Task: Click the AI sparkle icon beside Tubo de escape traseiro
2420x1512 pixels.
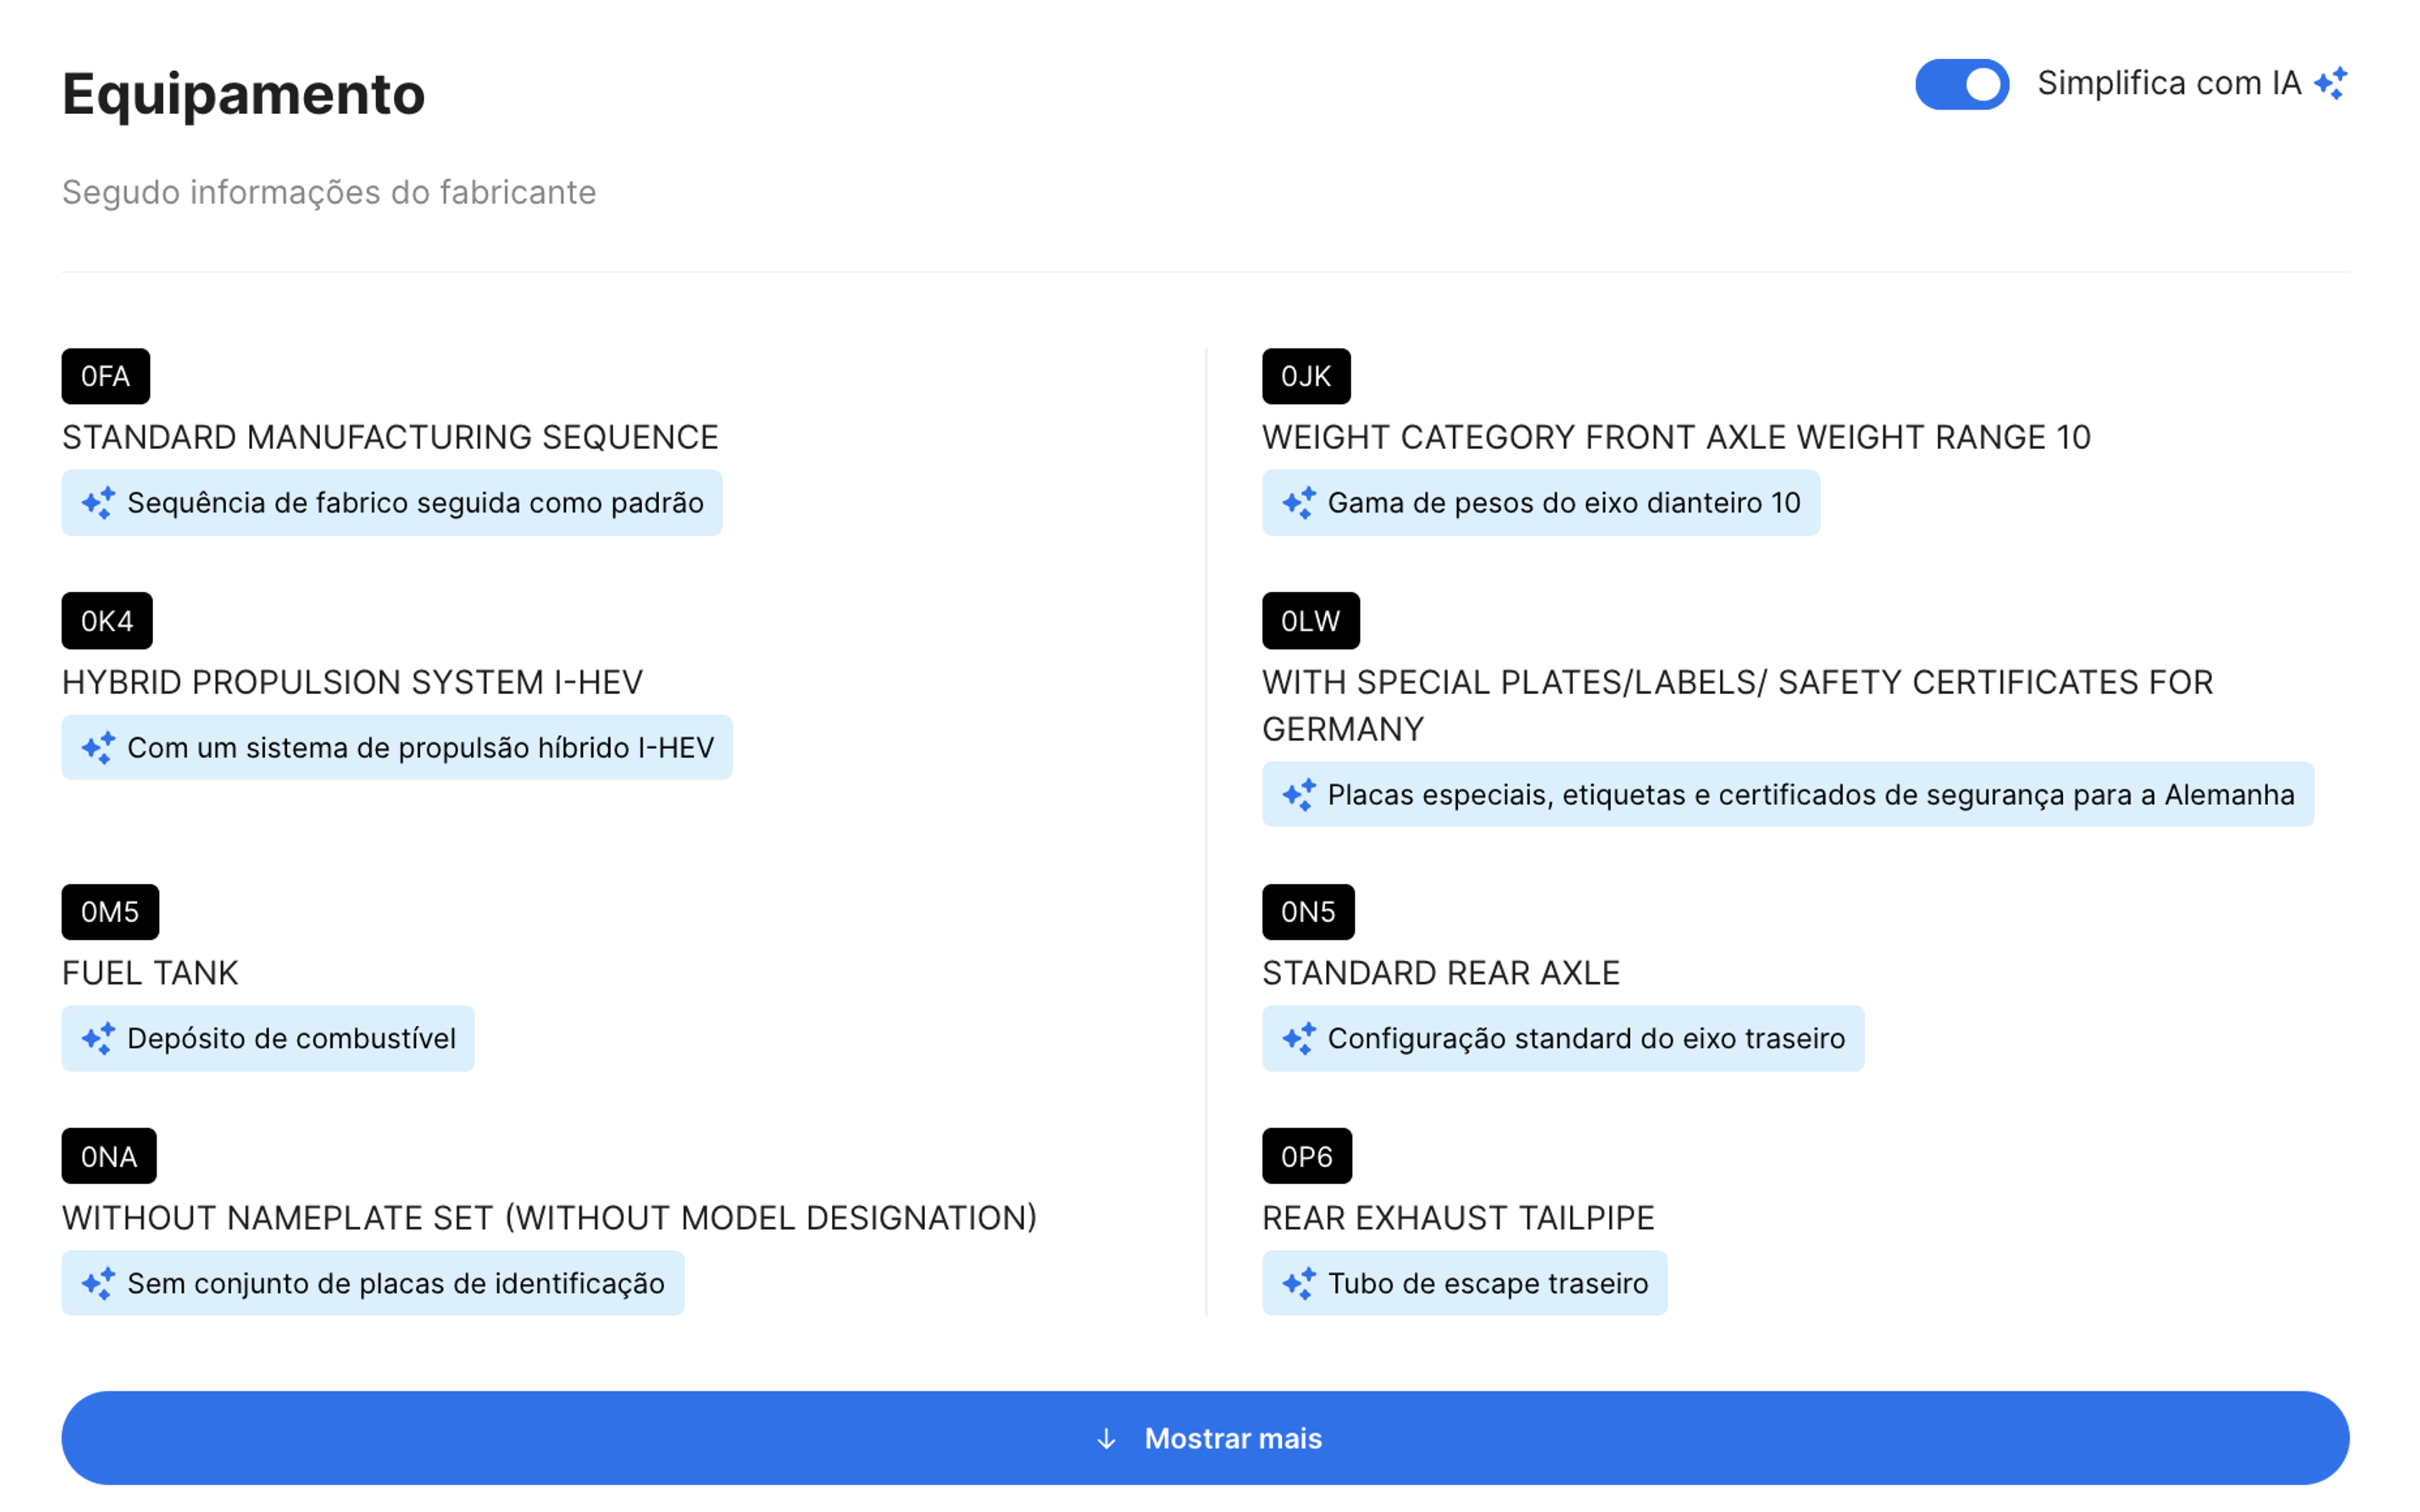Action: 1299,1283
